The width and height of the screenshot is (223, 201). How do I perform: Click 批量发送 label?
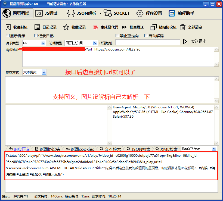[137, 27]
